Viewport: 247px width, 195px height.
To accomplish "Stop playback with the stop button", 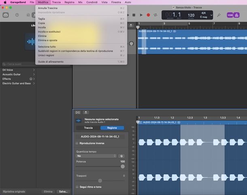I will (x=134, y=15).
